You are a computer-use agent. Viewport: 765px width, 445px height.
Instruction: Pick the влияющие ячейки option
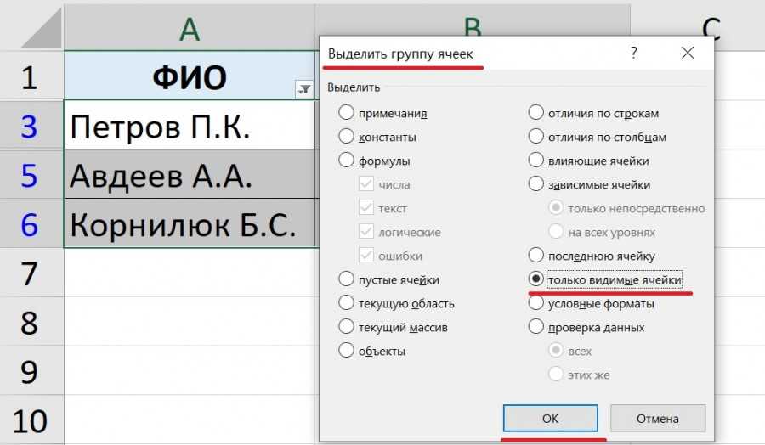point(536,161)
